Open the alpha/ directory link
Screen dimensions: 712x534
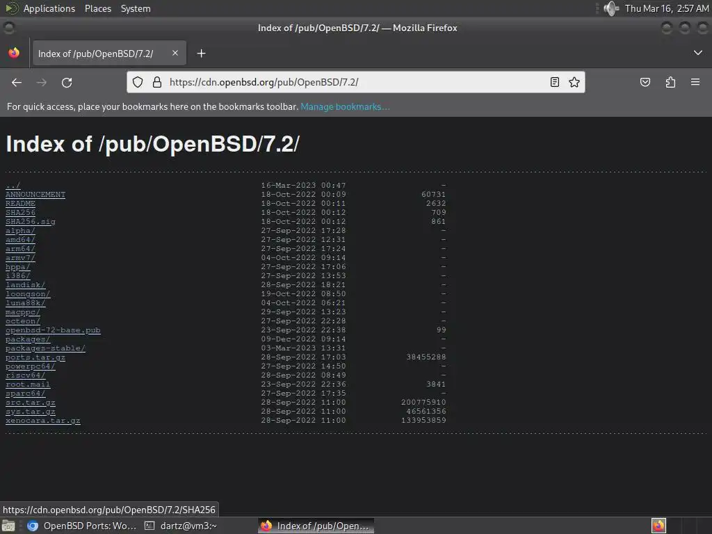tap(20, 231)
